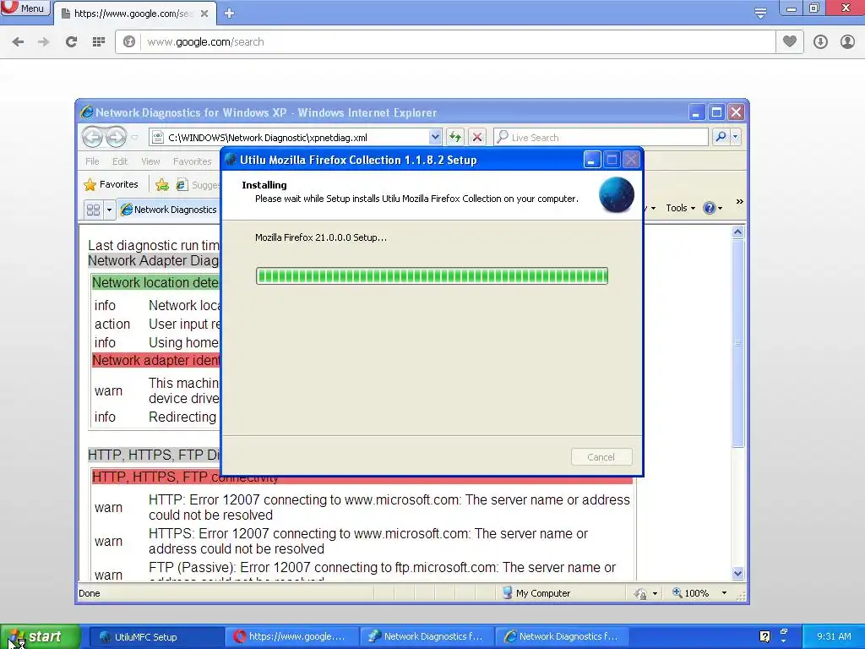Click Internet Explorer back button
The image size is (865, 649).
(x=93, y=137)
